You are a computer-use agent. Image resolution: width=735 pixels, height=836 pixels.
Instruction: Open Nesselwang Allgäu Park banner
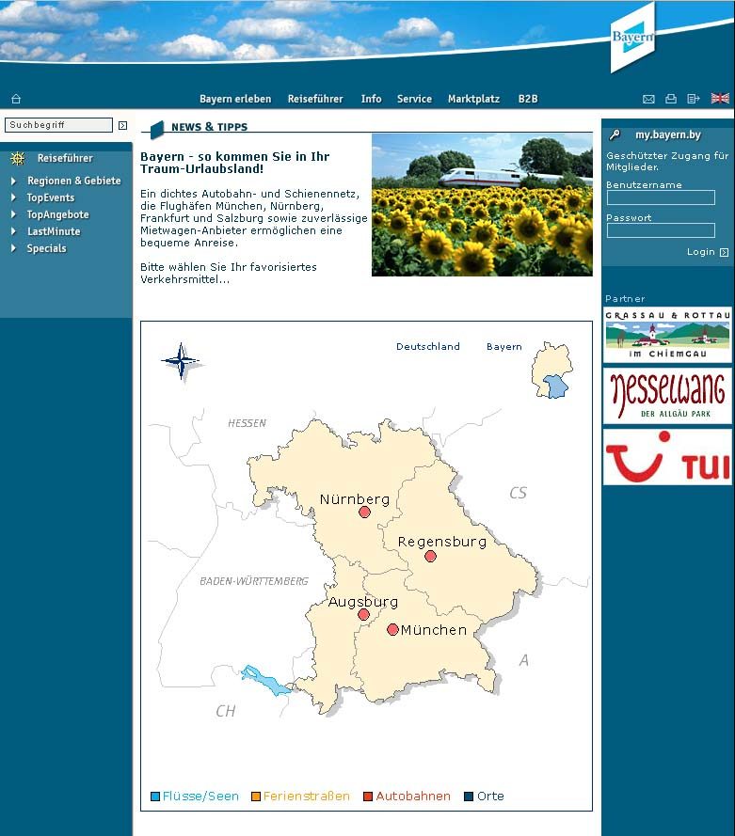[667, 396]
